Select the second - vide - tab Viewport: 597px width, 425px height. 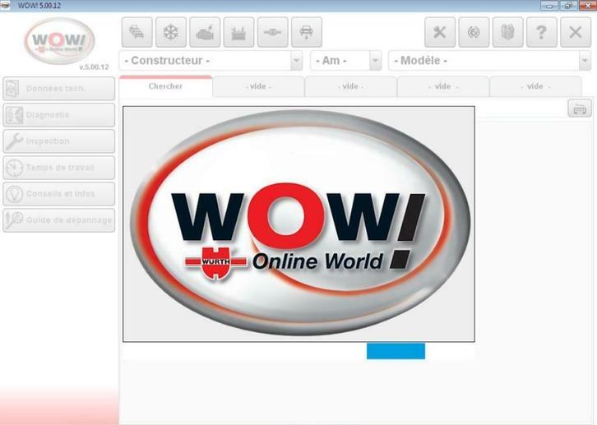350,86
